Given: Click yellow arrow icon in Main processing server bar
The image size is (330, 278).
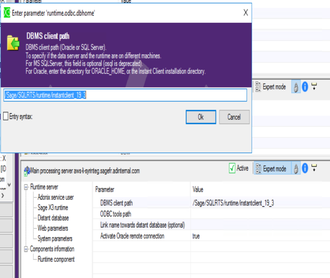Looking at the screenshot, I should pyautogui.click(x=313, y=168).
